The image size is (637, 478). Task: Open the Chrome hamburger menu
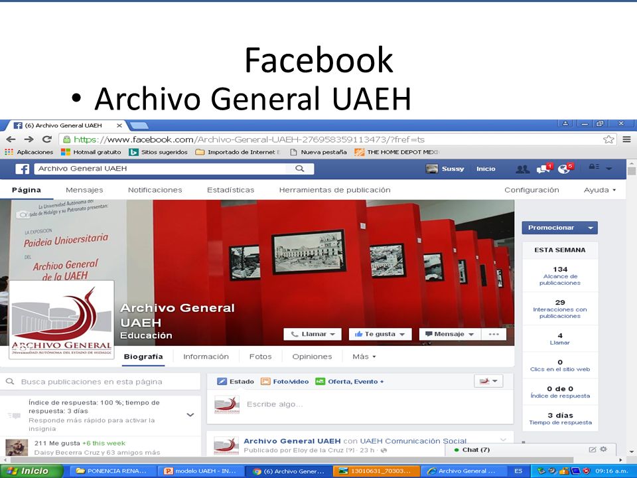(x=627, y=139)
